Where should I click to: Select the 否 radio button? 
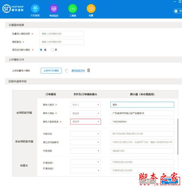(x=52, y=50)
